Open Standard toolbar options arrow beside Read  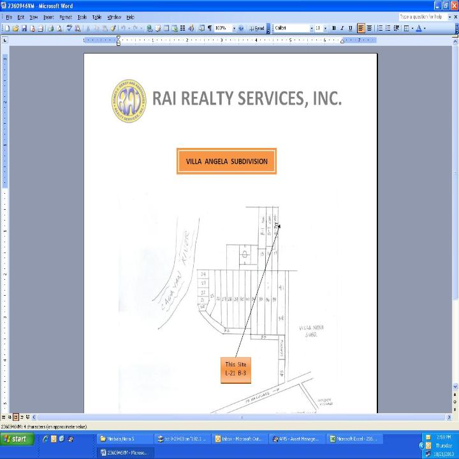click(x=268, y=29)
